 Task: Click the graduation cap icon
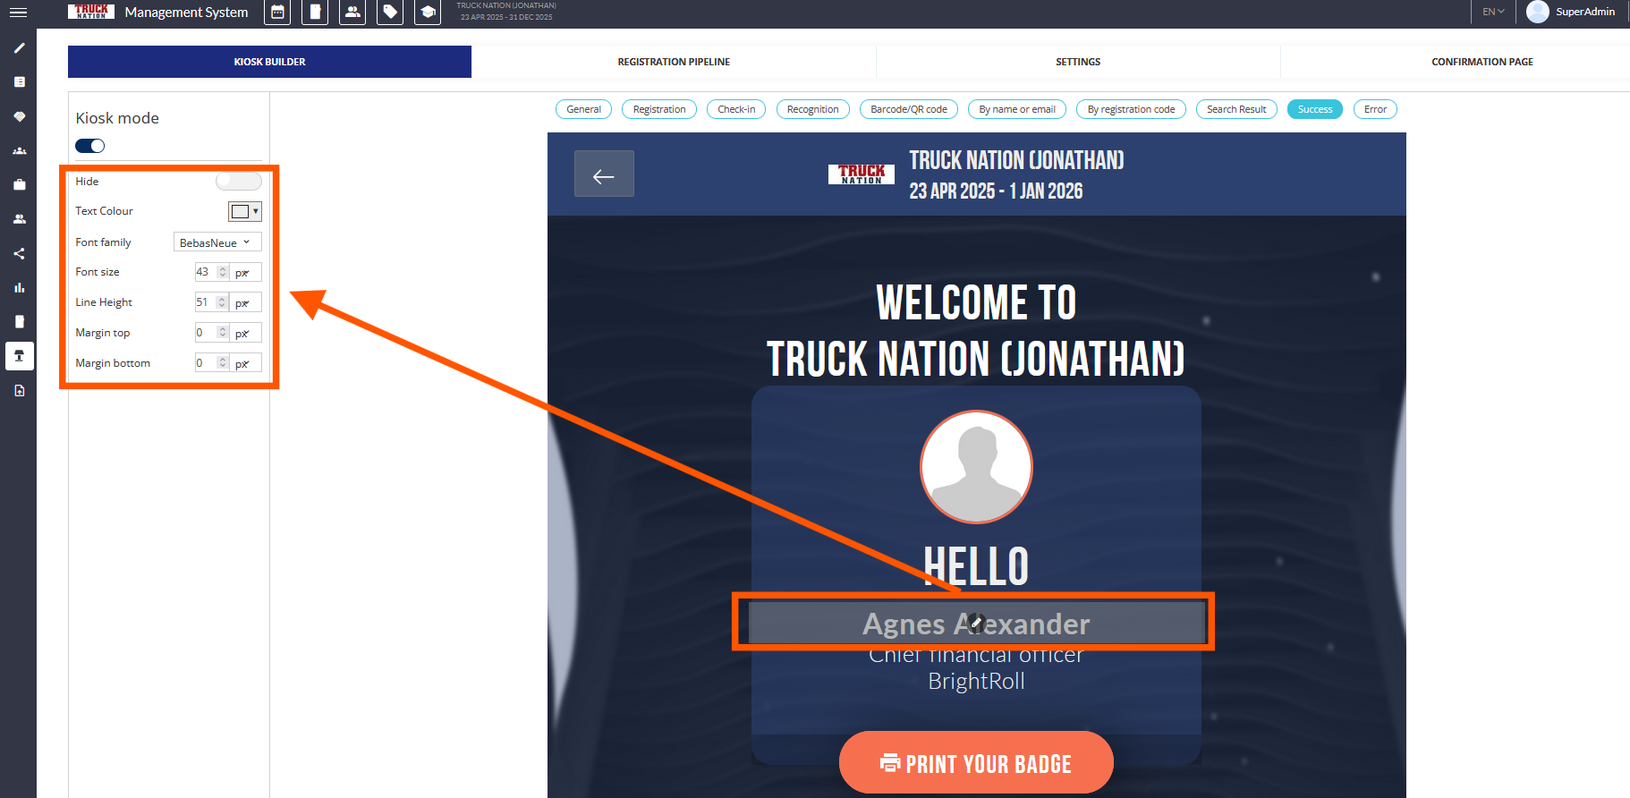tap(428, 13)
